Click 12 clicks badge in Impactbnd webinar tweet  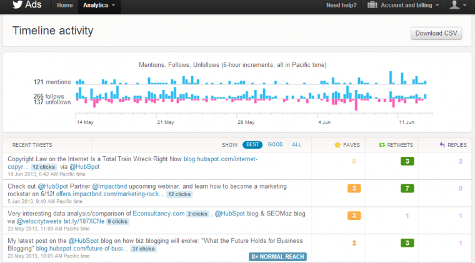[179, 194]
